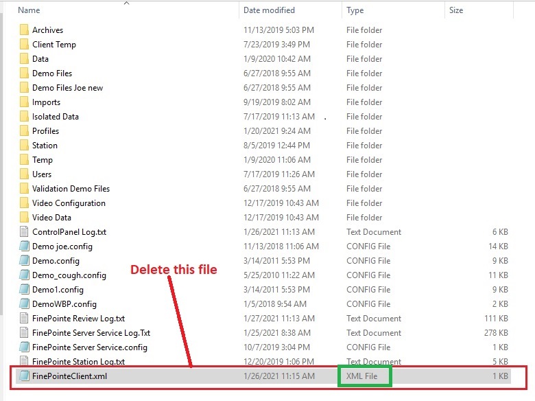
Task: Click the Client Temp folder name
Action: [x=54, y=45]
